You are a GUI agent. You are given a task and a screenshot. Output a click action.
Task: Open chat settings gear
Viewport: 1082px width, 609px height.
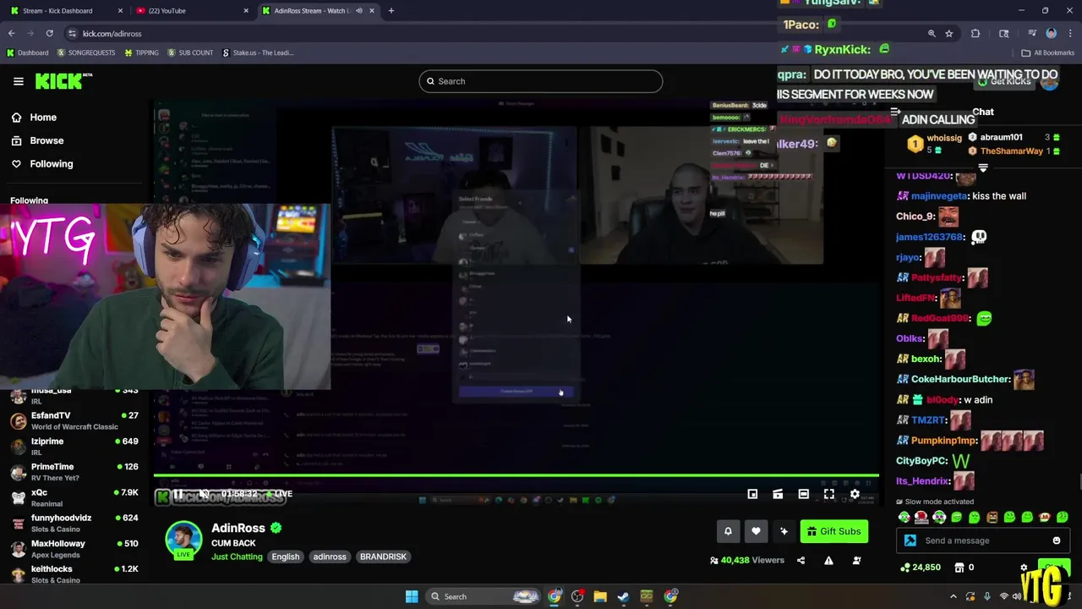(1024, 568)
